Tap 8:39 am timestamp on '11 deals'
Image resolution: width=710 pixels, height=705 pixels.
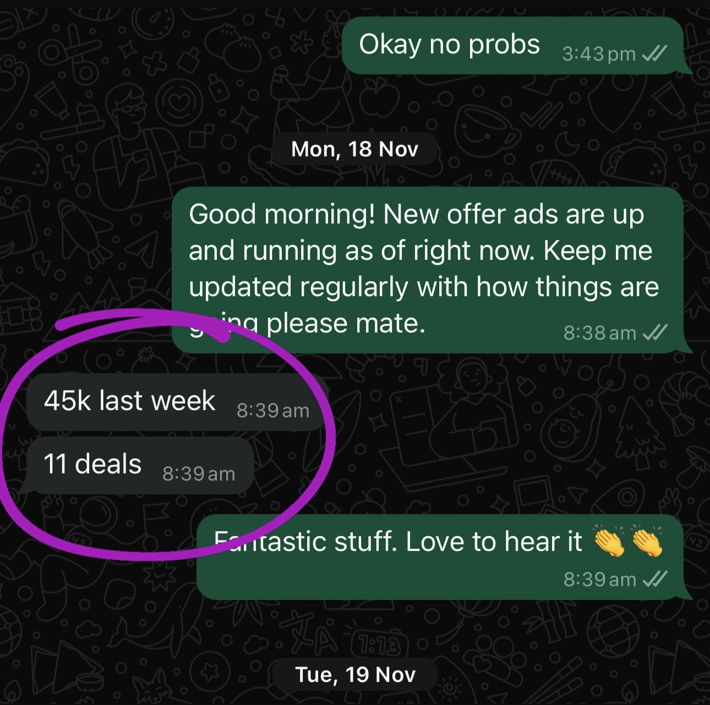[x=199, y=474]
